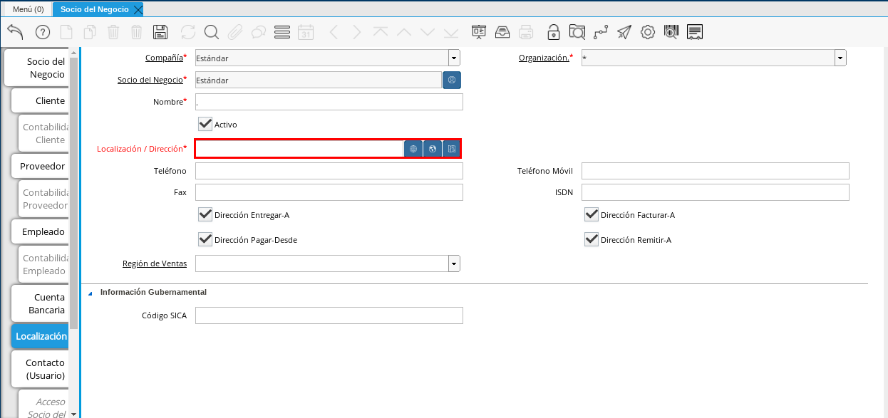Toggle Dirección Pagar-Desde checkbox

click(x=205, y=239)
